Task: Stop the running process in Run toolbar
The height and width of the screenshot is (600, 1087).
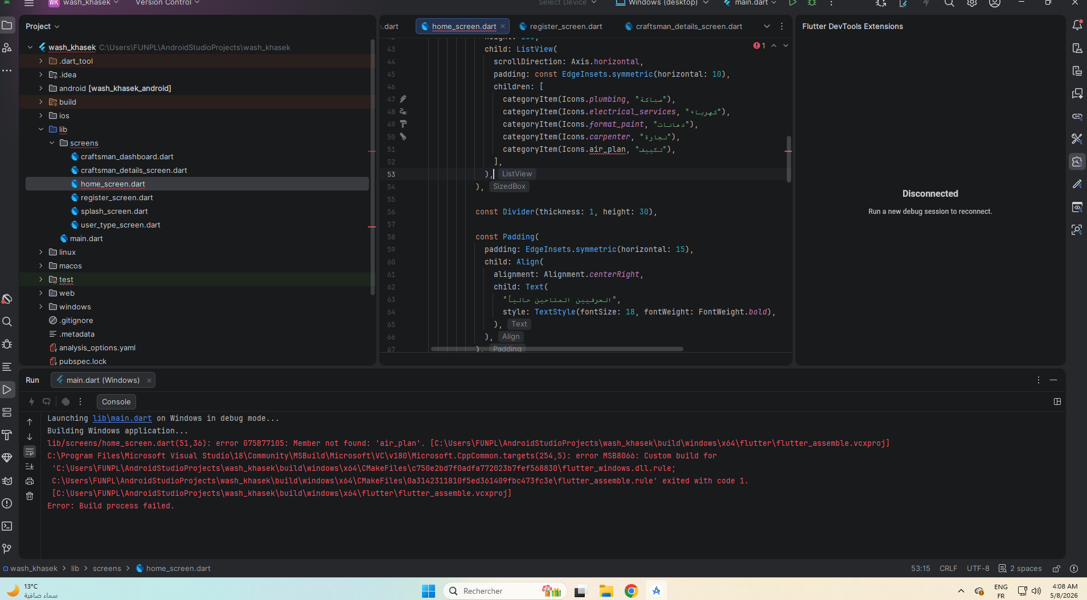Action: tap(65, 402)
